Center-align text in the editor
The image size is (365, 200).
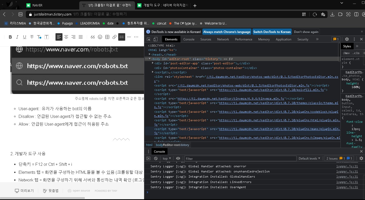[x=66, y=37]
